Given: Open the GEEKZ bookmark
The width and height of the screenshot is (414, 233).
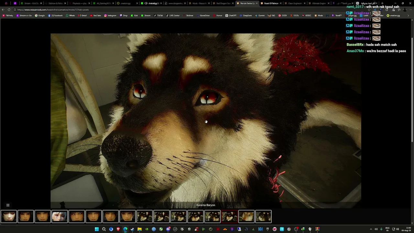Looking at the screenshot, I should pyautogui.click(x=306, y=16).
